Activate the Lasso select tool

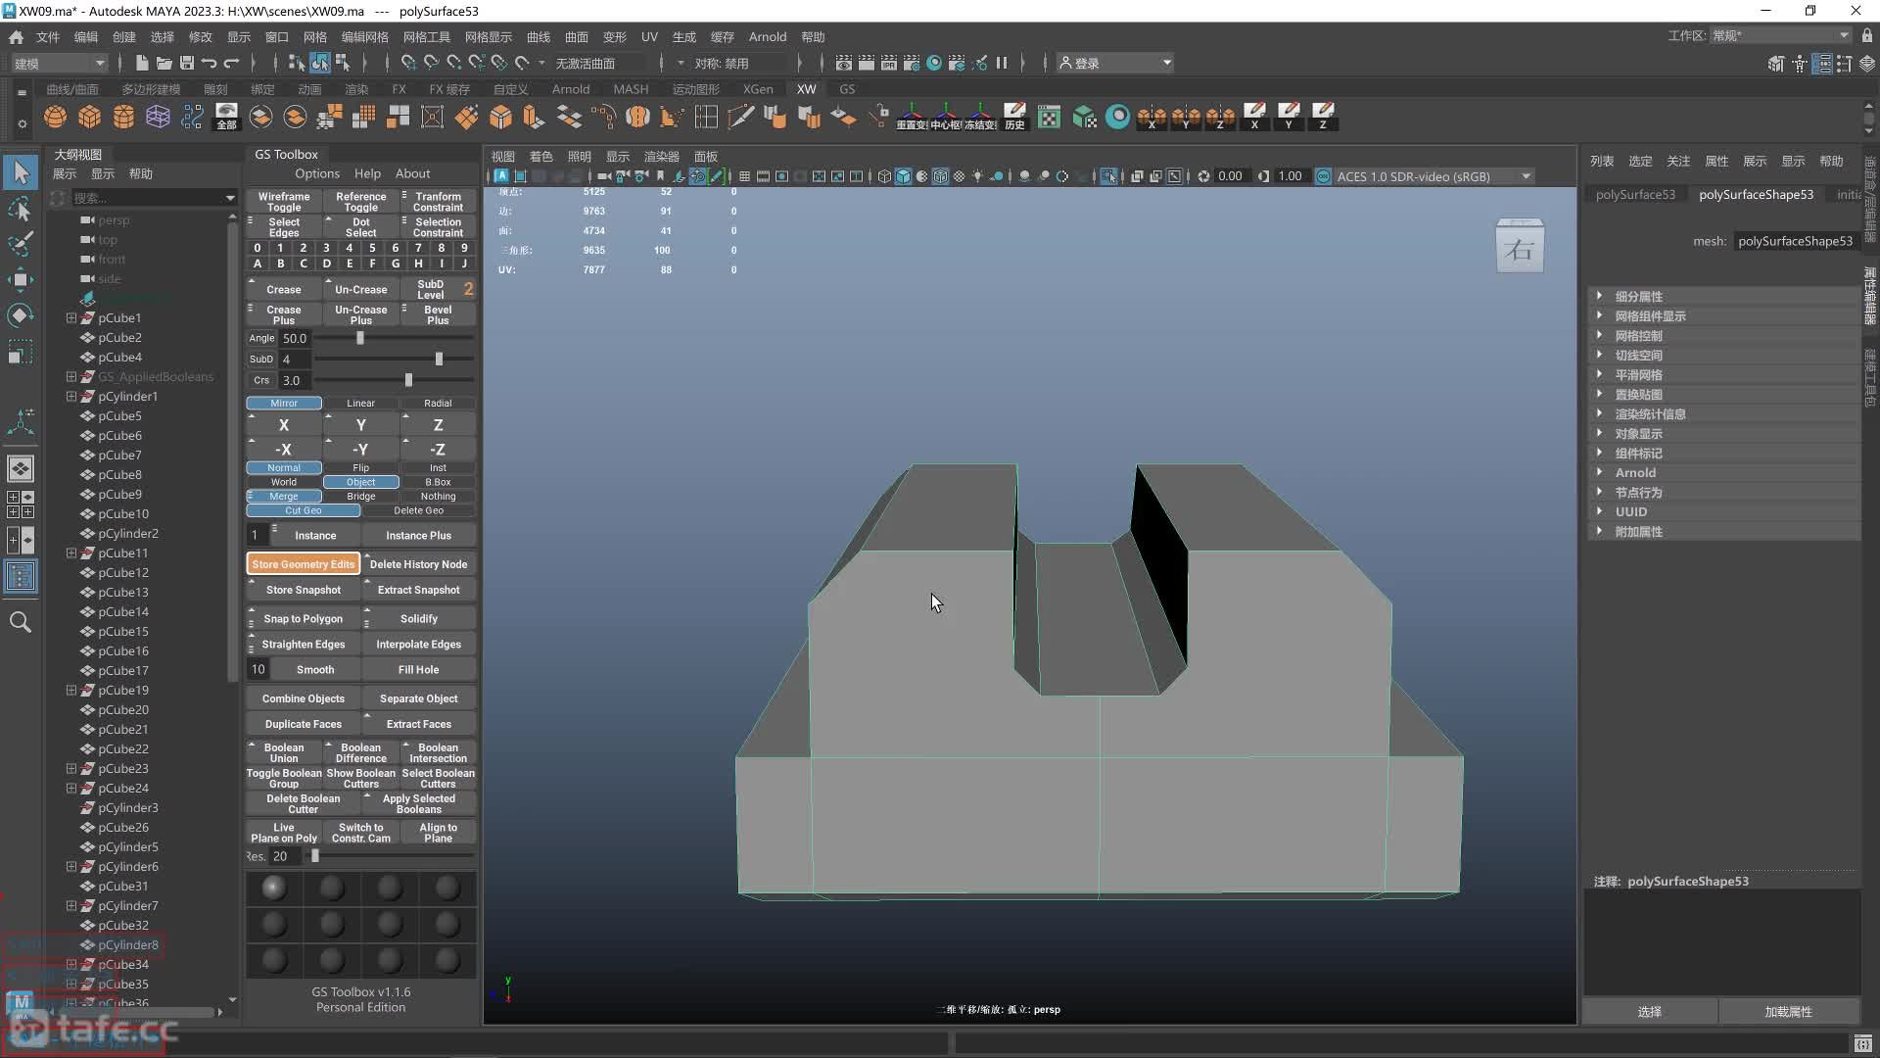[21, 210]
